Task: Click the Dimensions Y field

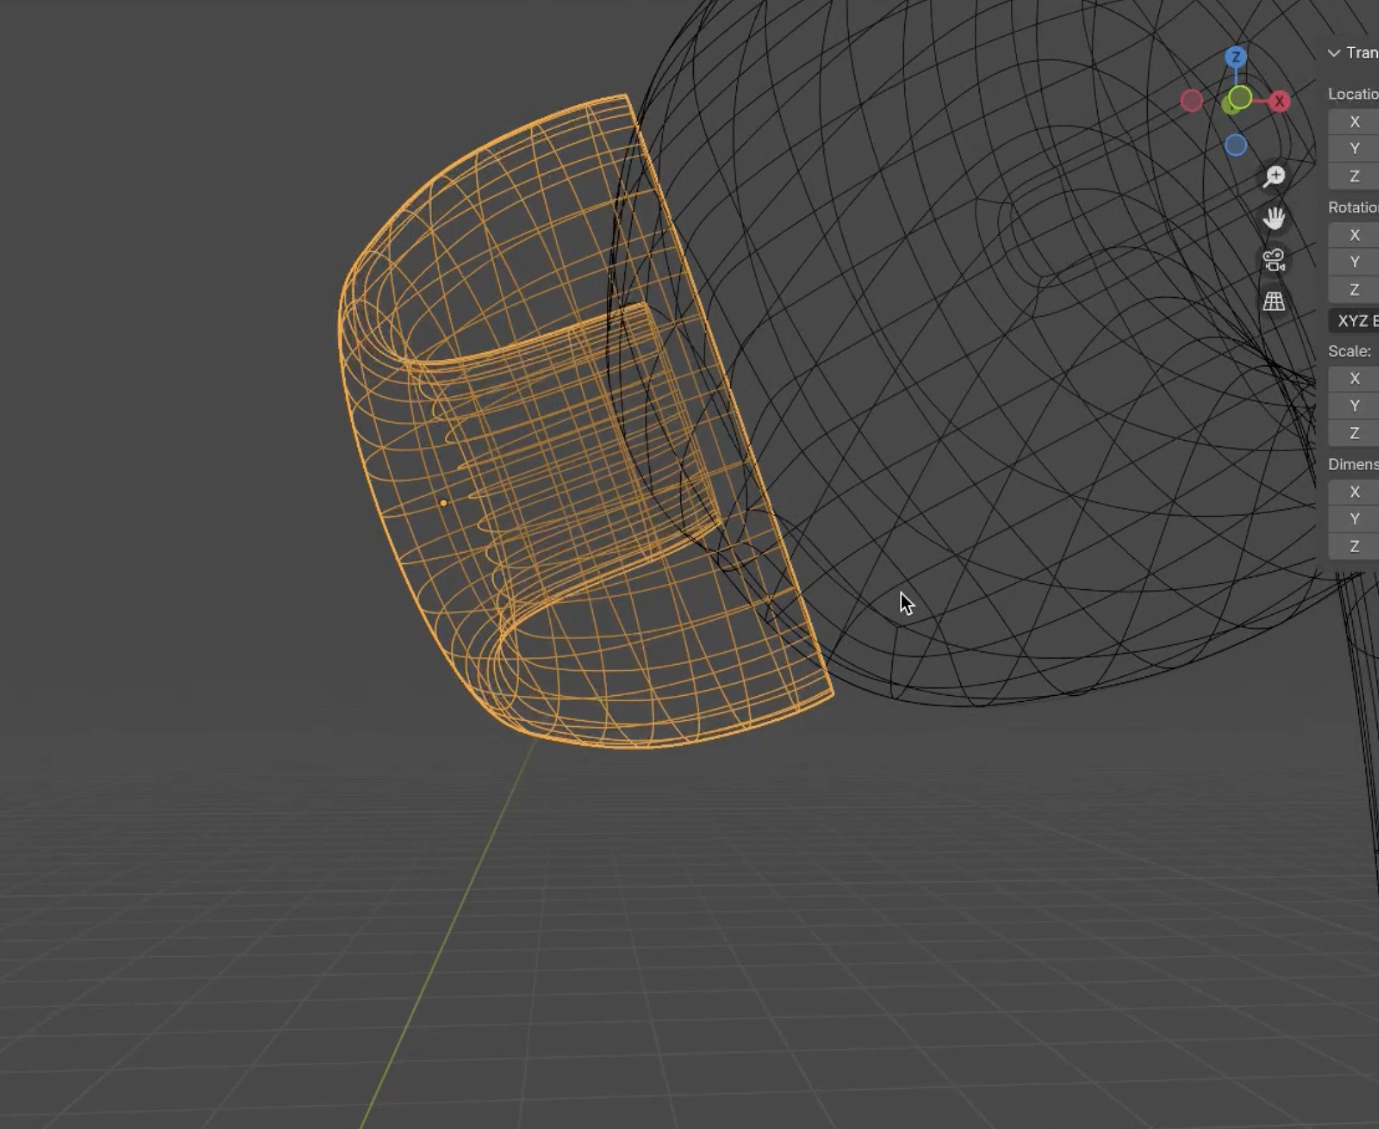Action: coord(1355,519)
